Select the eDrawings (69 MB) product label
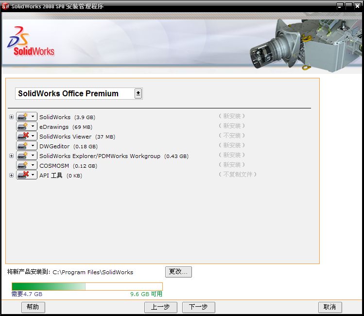The height and width of the screenshot is (316, 364). (x=66, y=127)
